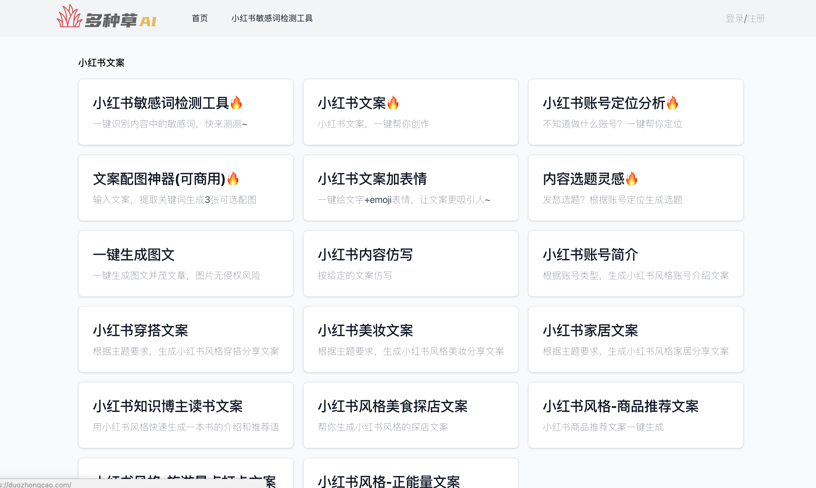Screen dimensions: 816x488
Task: Open the 小红书内容仿写 card
Action: tap(411, 264)
